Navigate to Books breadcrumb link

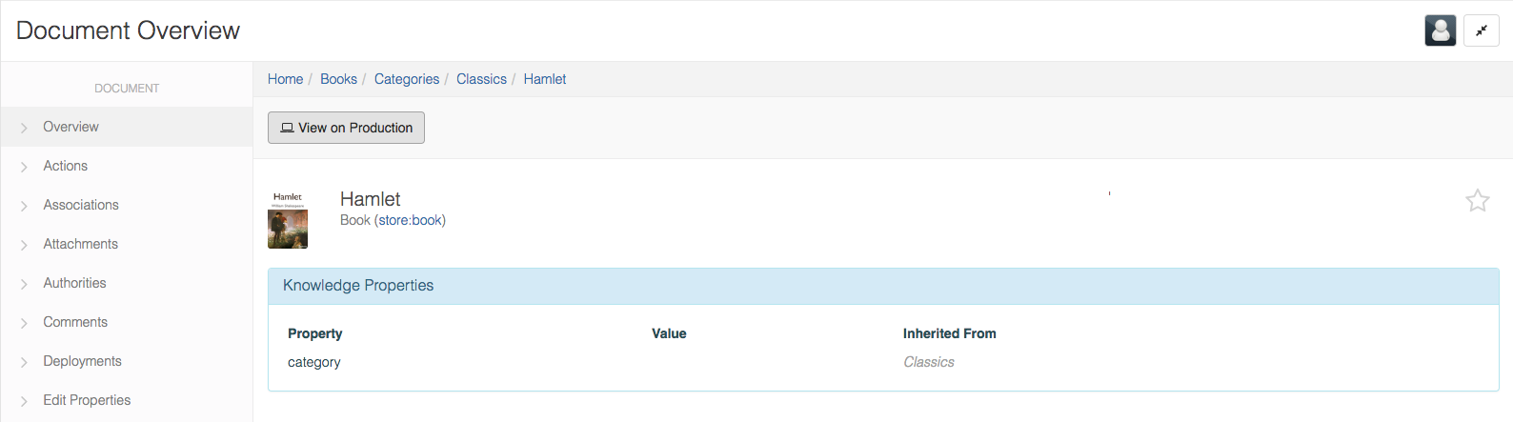click(x=338, y=79)
